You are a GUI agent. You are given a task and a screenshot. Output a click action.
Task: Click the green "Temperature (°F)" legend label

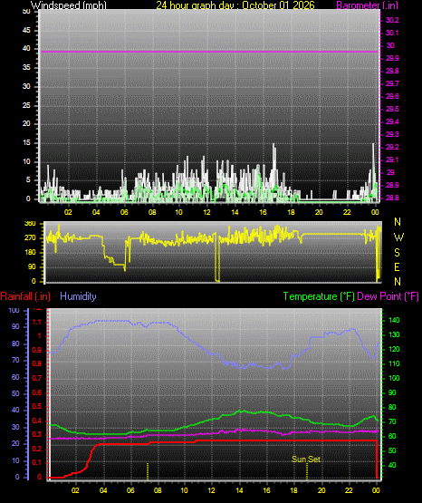tap(319, 296)
